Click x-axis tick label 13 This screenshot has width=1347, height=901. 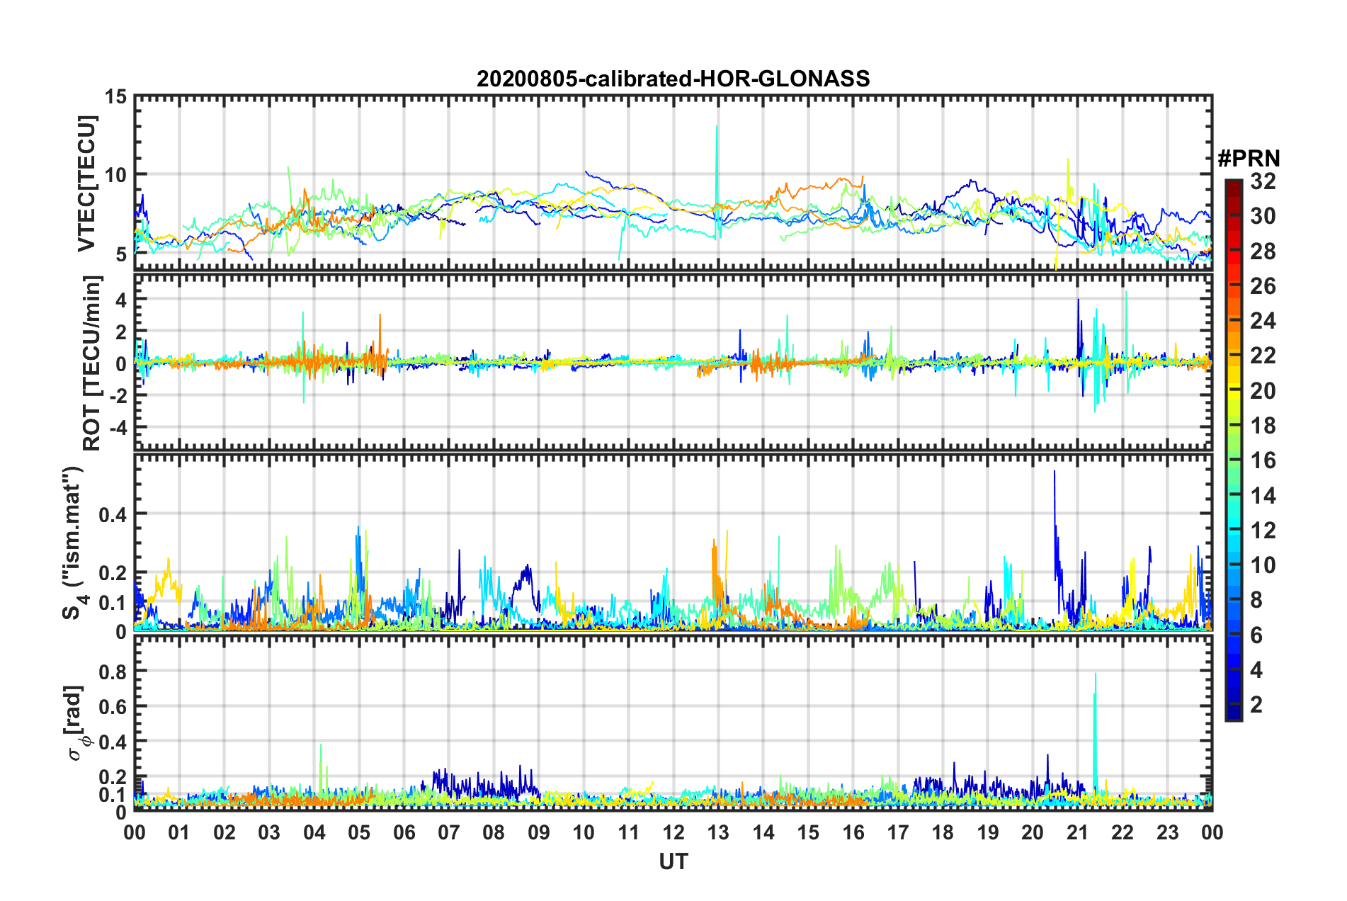718,832
